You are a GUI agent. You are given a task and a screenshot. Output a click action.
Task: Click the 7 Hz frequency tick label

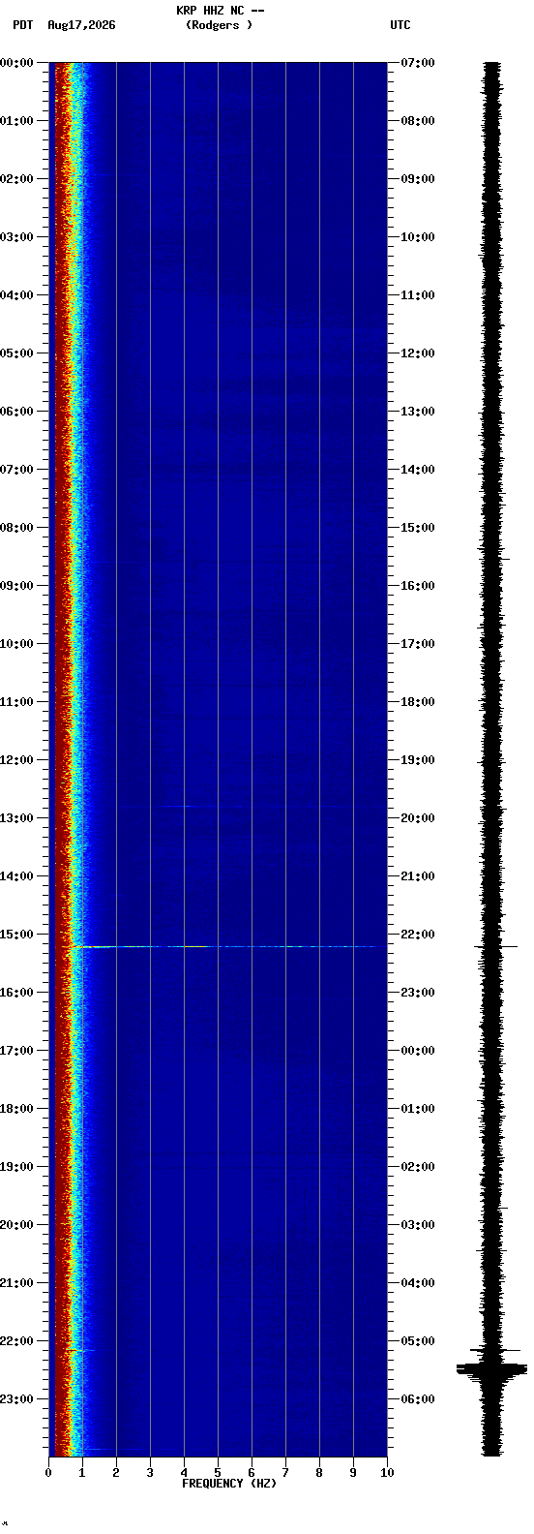click(285, 1473)
